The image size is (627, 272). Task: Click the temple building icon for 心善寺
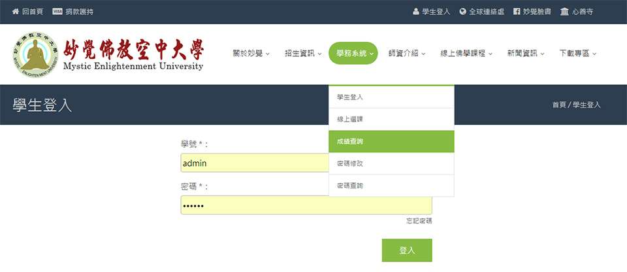564,12
